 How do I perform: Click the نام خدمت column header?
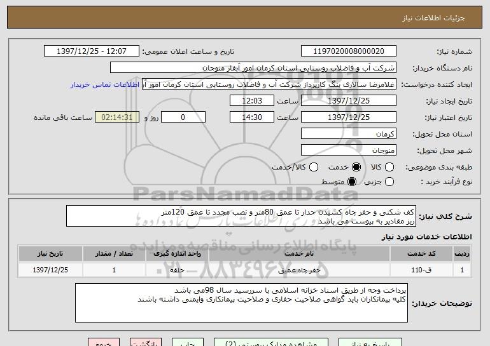[x=299, y=254]
